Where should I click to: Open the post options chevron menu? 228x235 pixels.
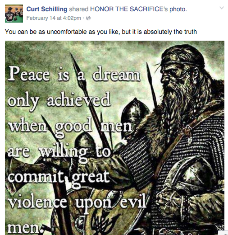pyautogui.click(x=222, y=8)
